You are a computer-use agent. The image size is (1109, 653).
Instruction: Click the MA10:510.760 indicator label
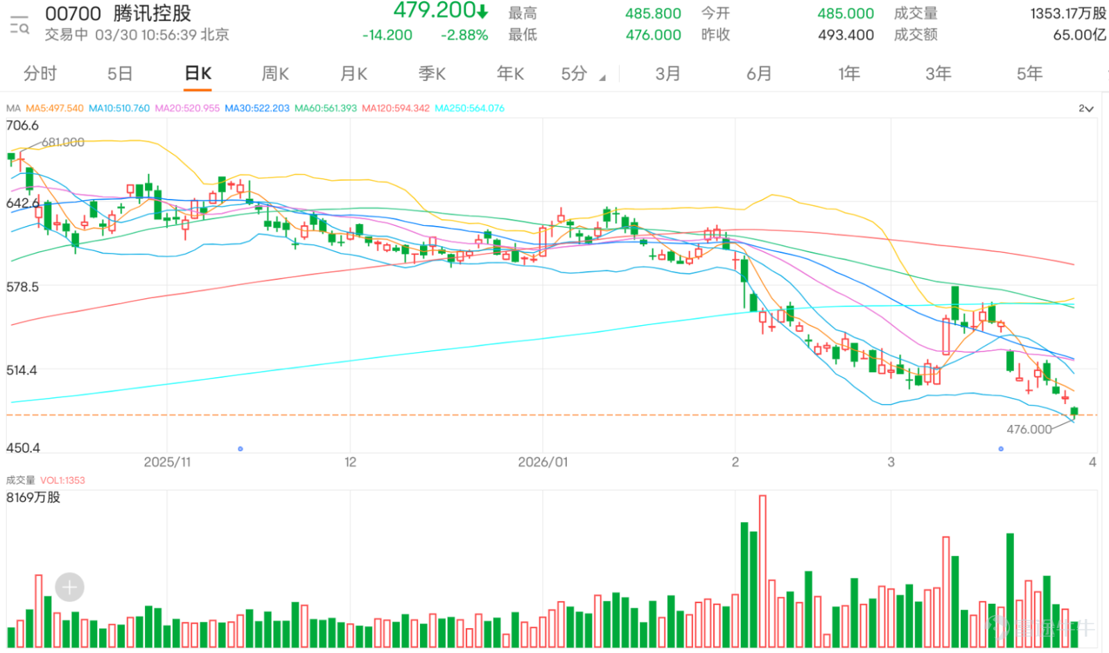(x=119, y=108)
